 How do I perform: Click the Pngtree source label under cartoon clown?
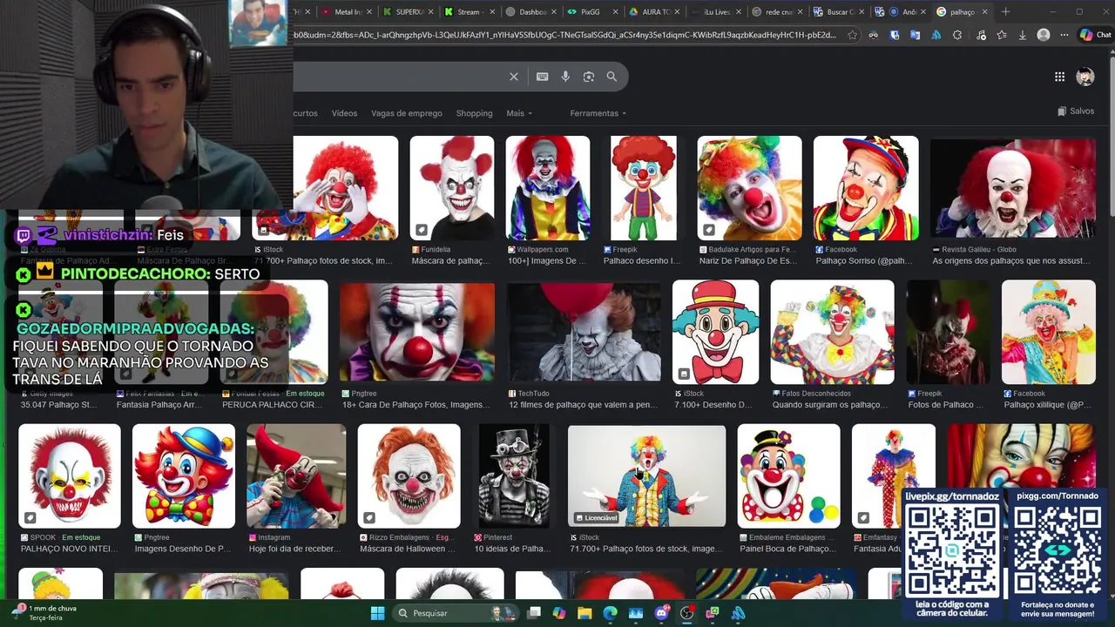158,537
